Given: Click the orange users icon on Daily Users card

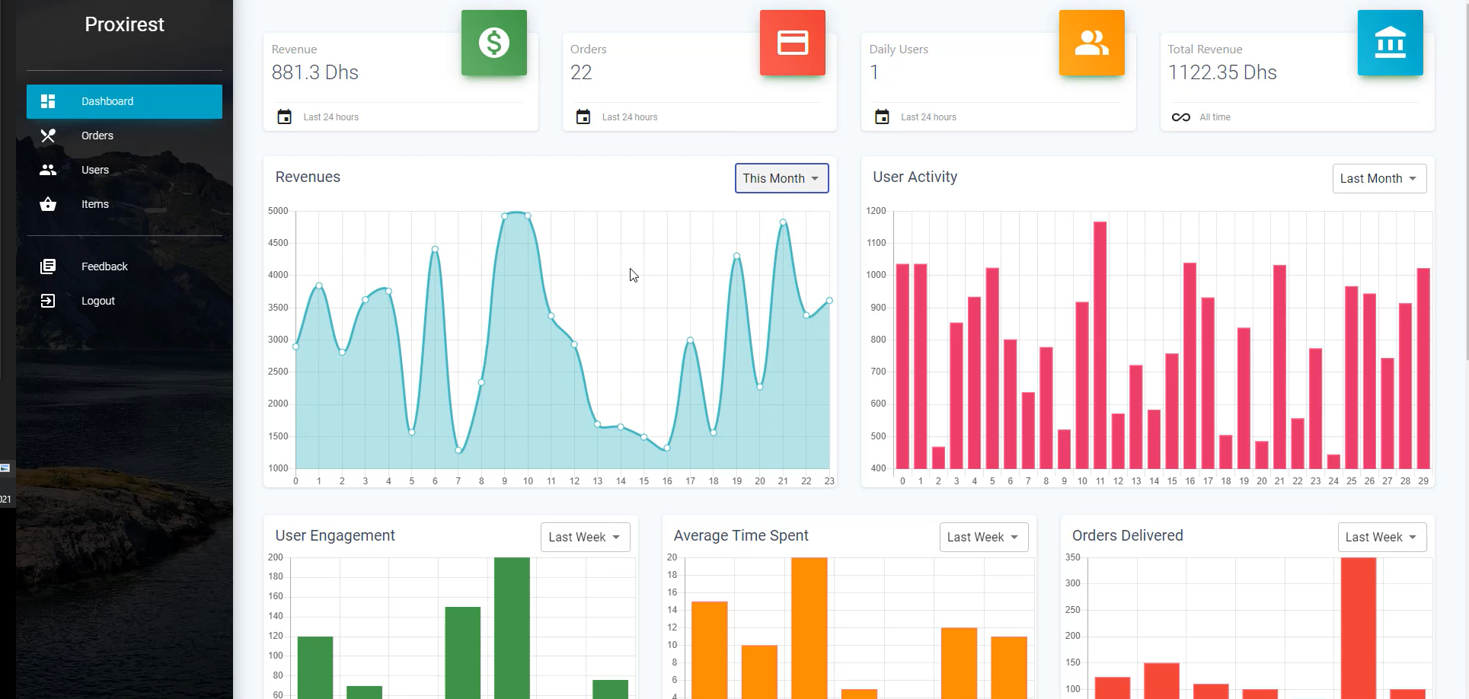Looking at the screenshot, I should (x=1091, y=43).
